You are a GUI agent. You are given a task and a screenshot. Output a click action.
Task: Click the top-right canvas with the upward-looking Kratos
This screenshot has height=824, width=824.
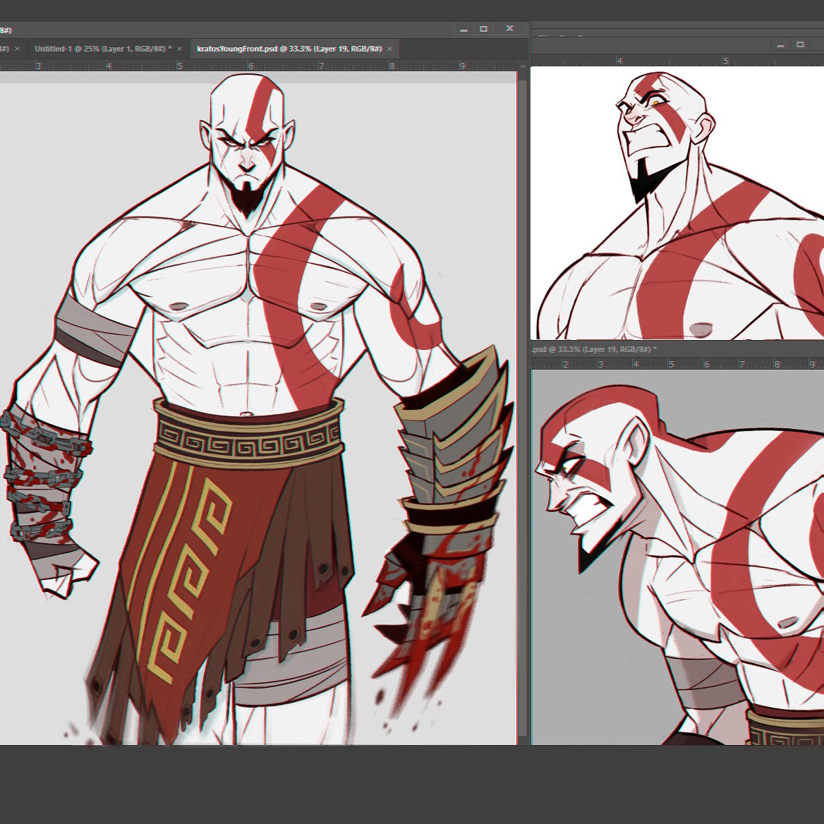coord(677,203)
